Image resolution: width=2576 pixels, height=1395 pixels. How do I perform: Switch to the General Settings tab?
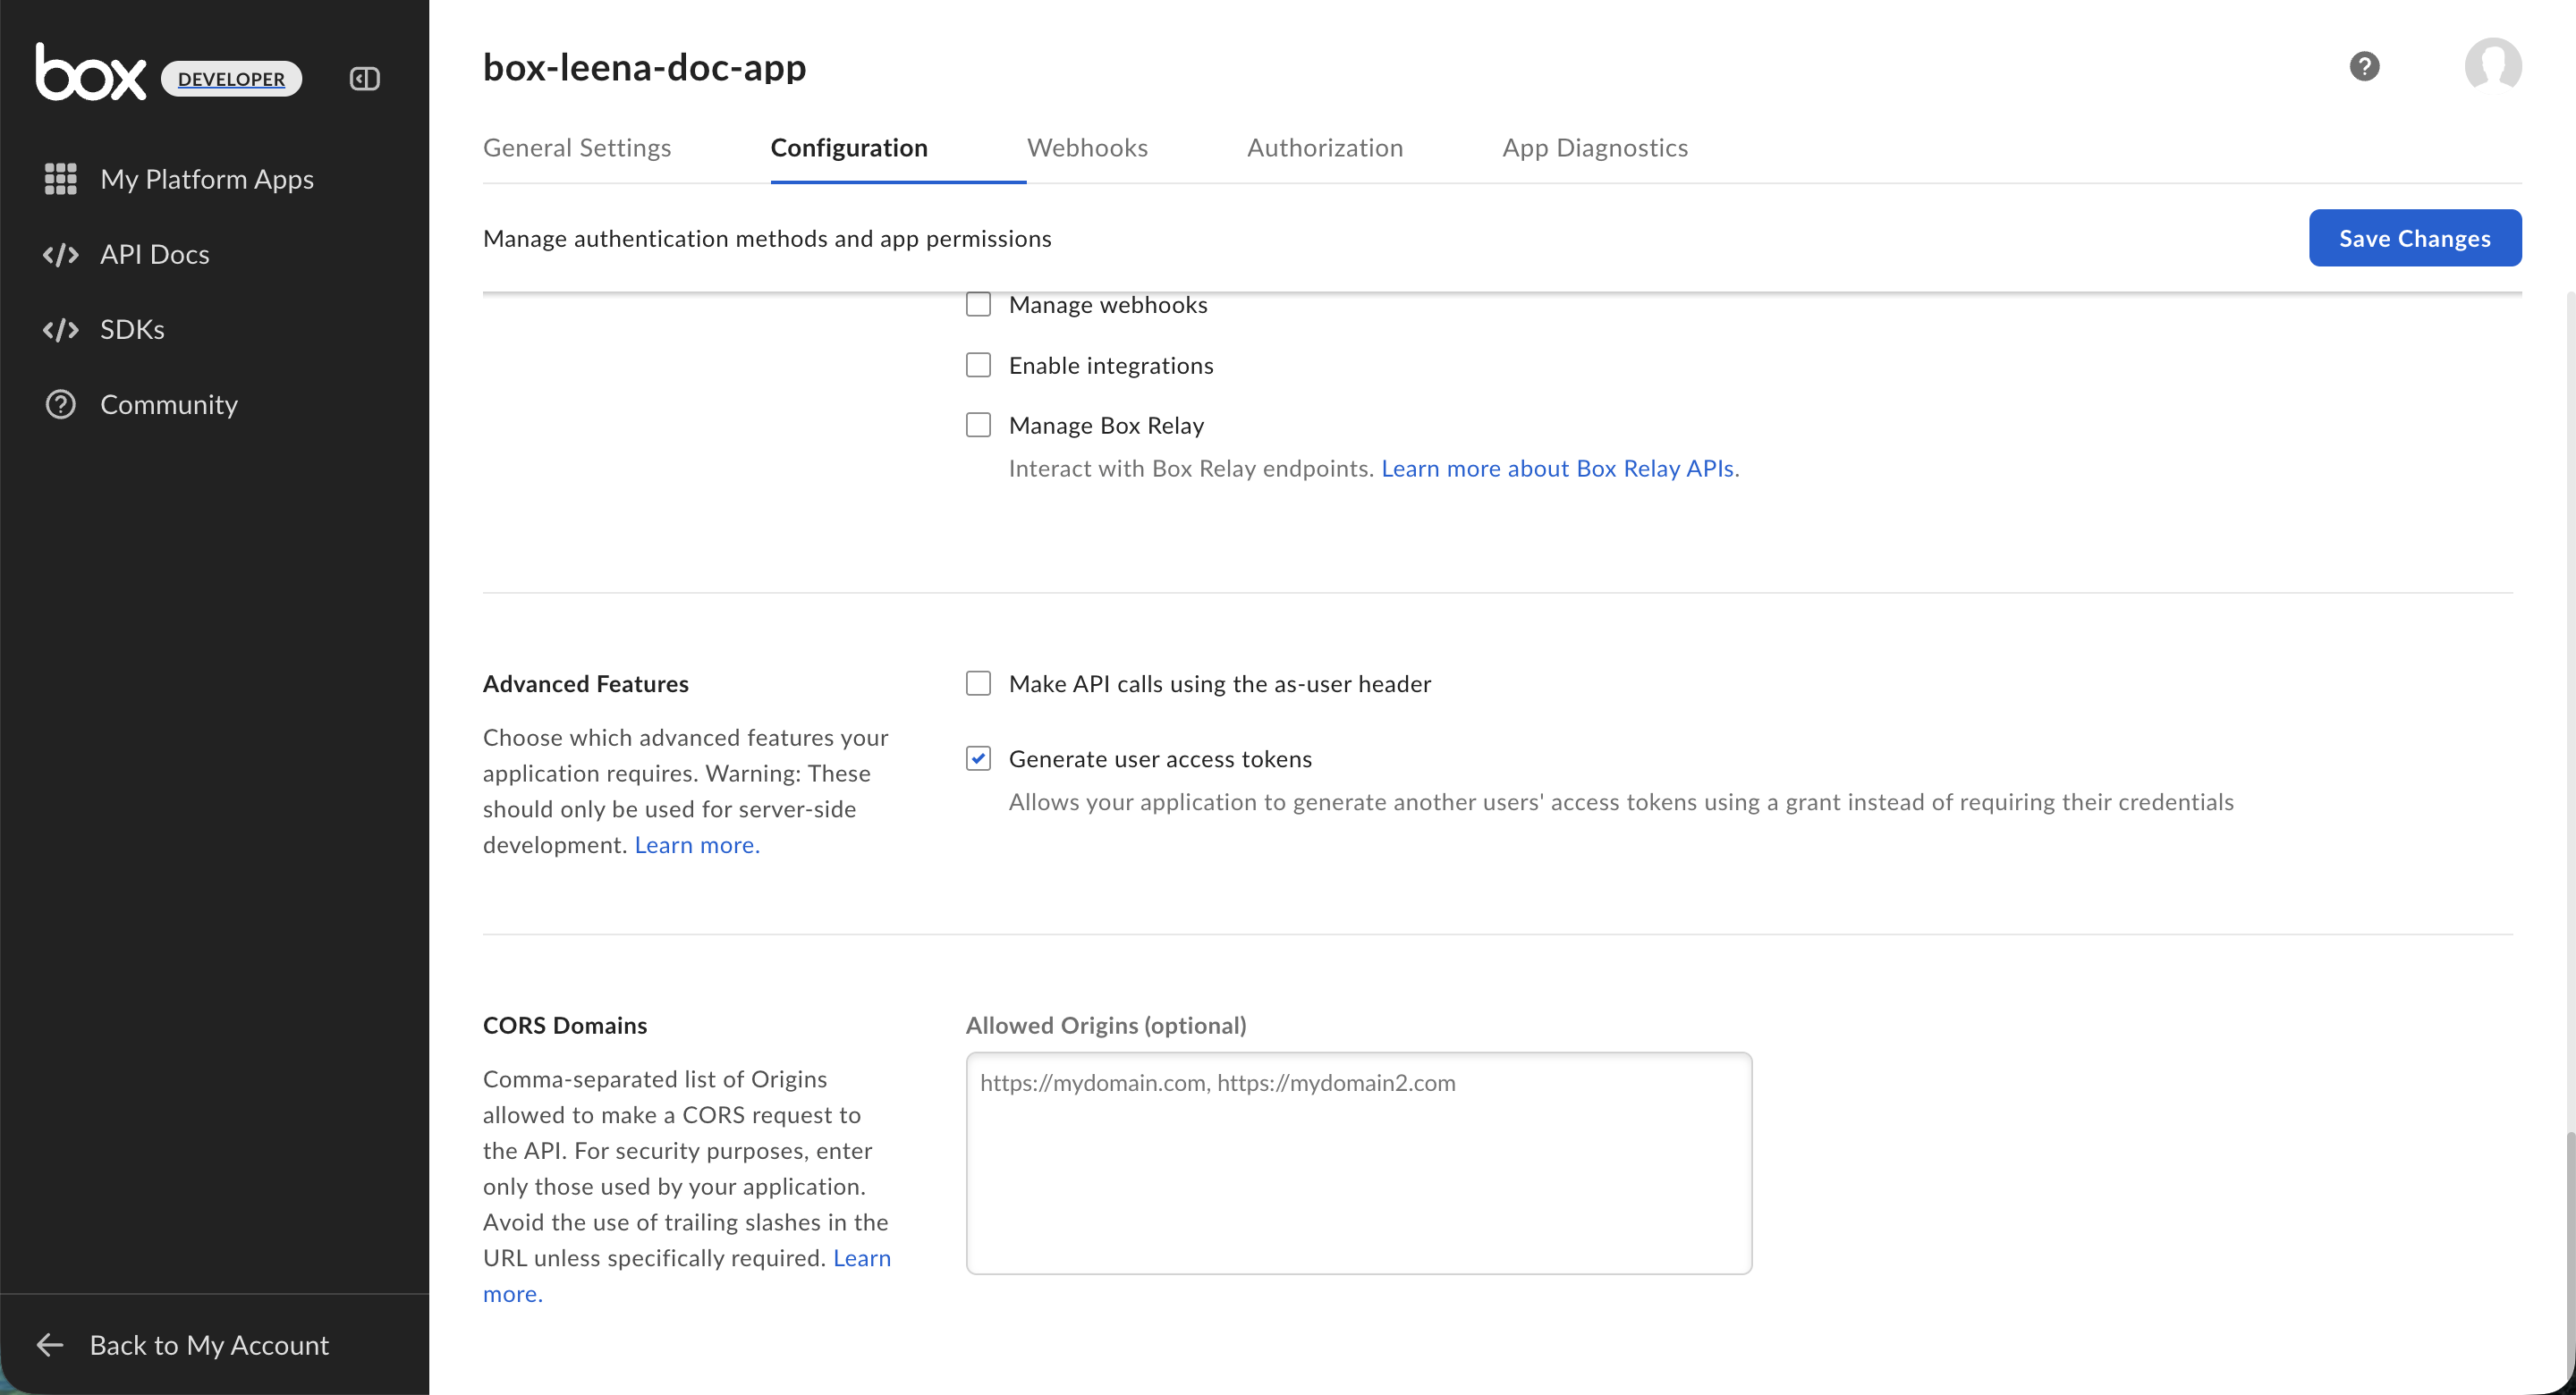click(577, 147)
